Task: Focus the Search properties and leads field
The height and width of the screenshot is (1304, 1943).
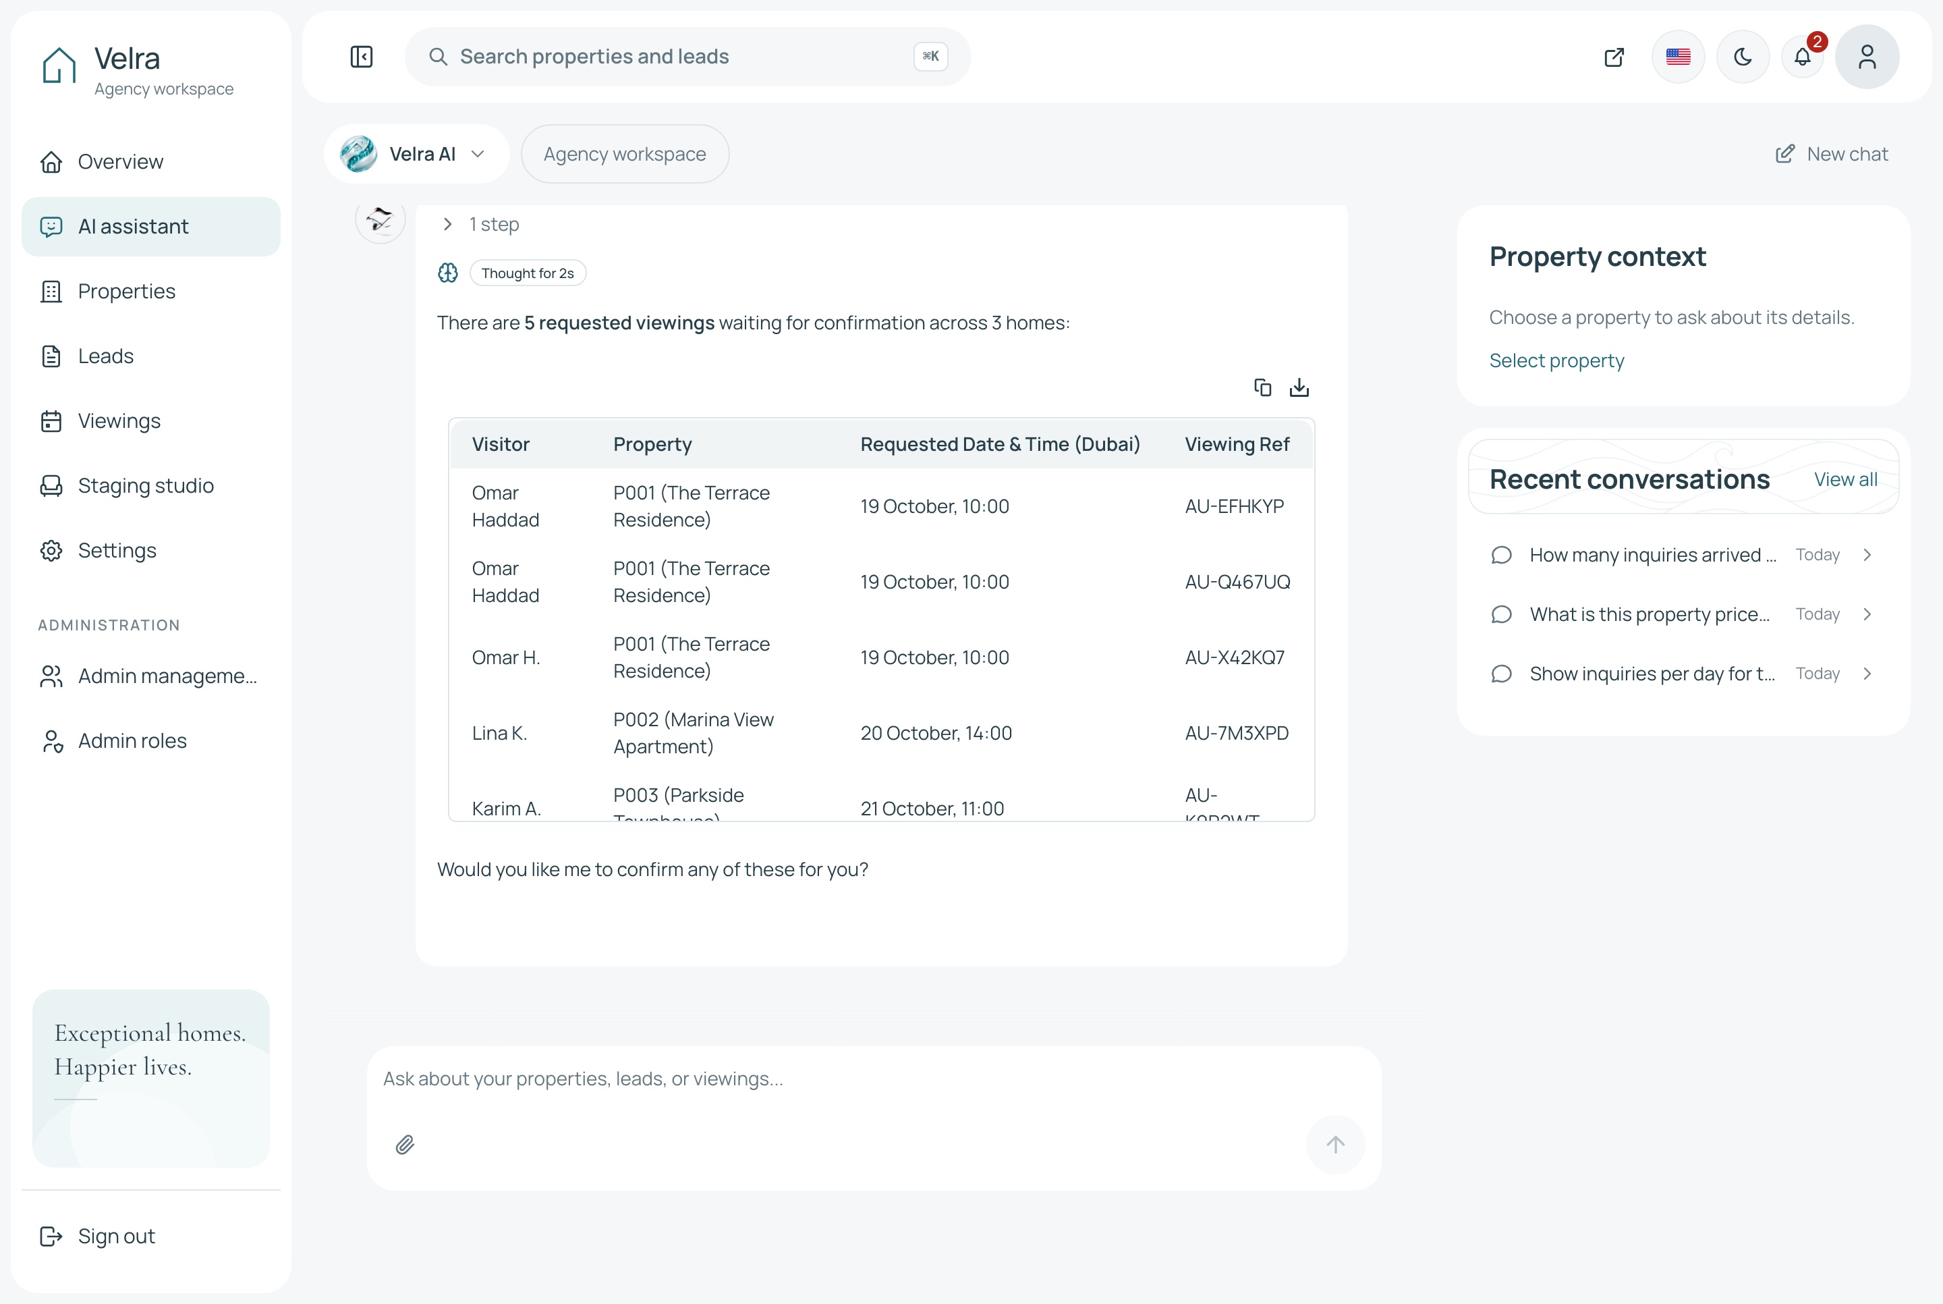Action: [x=688, y=57]
